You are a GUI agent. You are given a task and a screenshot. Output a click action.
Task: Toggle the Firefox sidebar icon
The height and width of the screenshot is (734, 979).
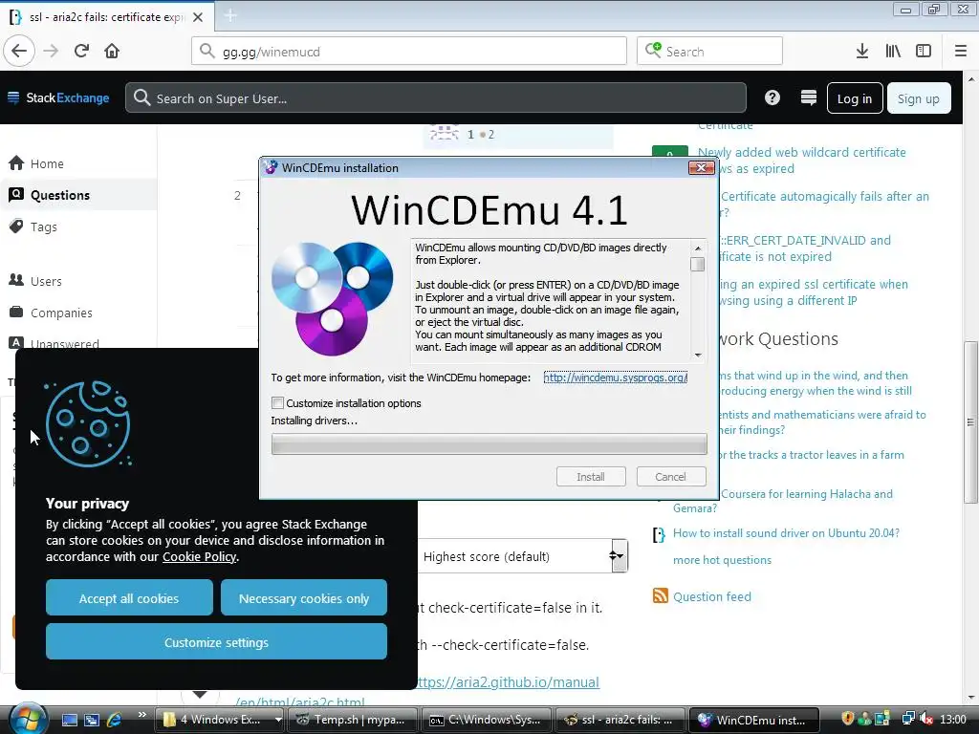(x=924, y=52)
